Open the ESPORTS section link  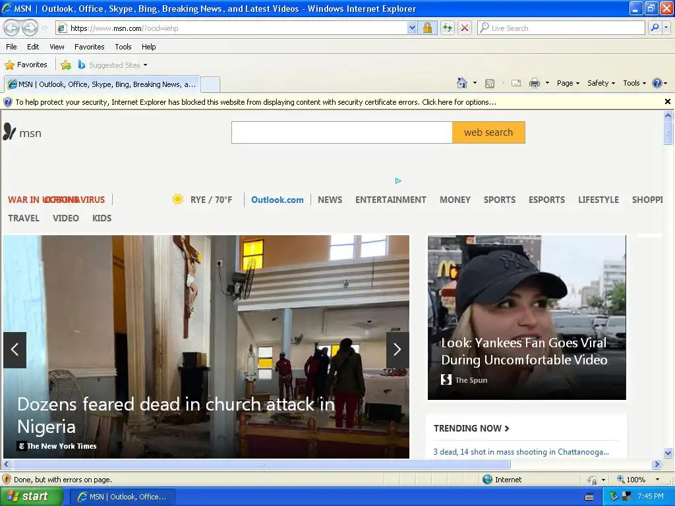point(546,200)
